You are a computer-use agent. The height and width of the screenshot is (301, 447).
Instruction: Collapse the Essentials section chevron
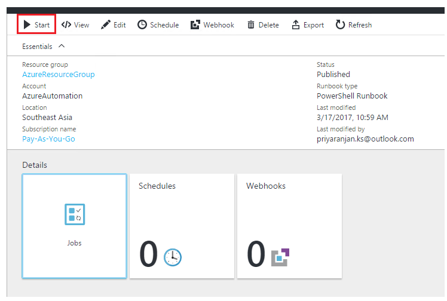tap(62, 46)
